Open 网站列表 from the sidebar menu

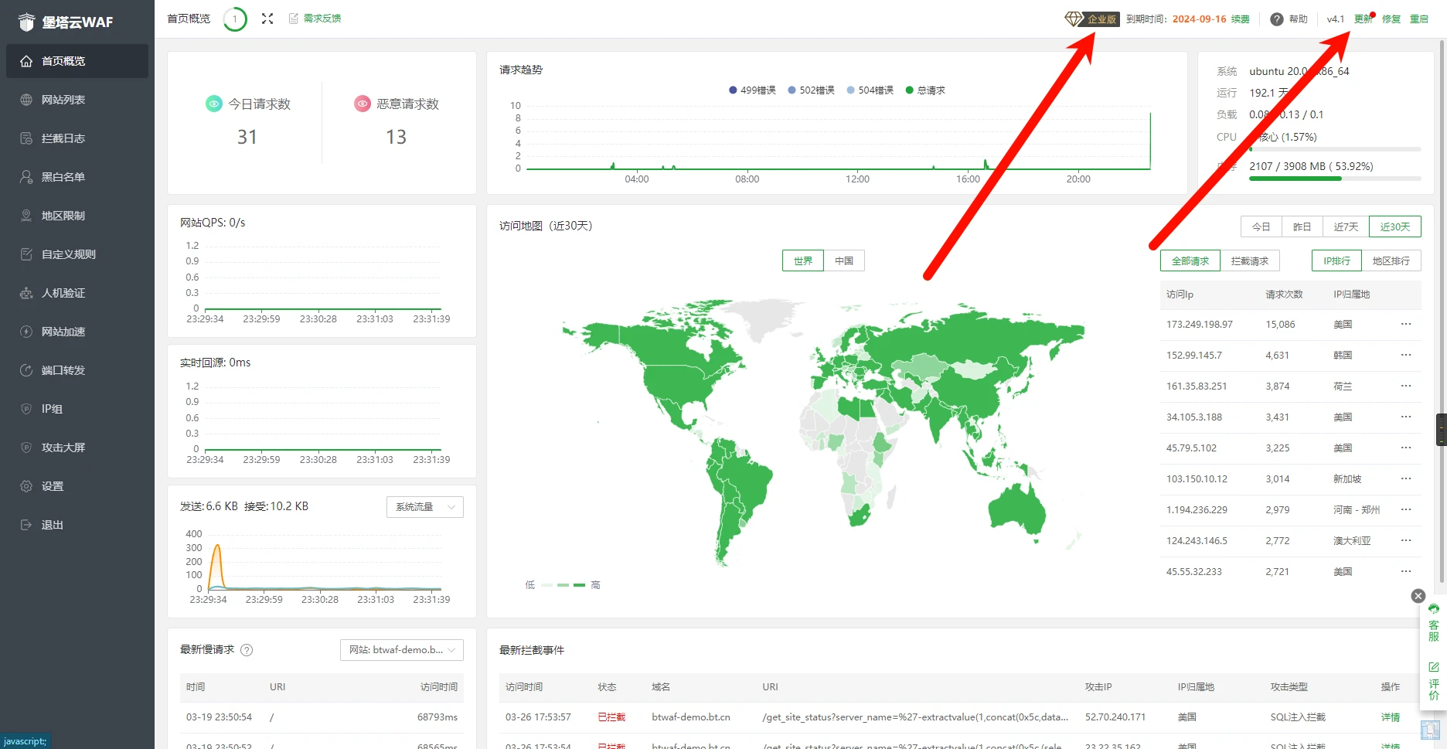(63, 100)
